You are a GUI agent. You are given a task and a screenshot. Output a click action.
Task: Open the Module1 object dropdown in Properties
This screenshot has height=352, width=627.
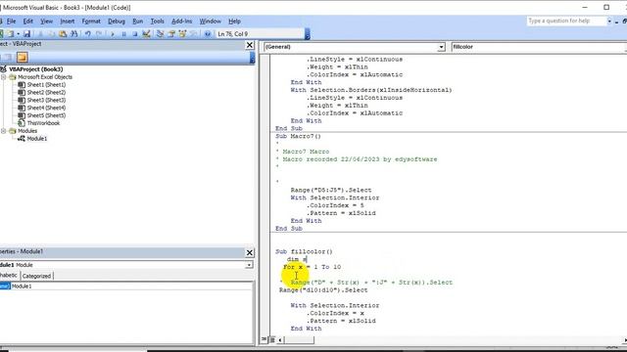(x=249, y=265)
